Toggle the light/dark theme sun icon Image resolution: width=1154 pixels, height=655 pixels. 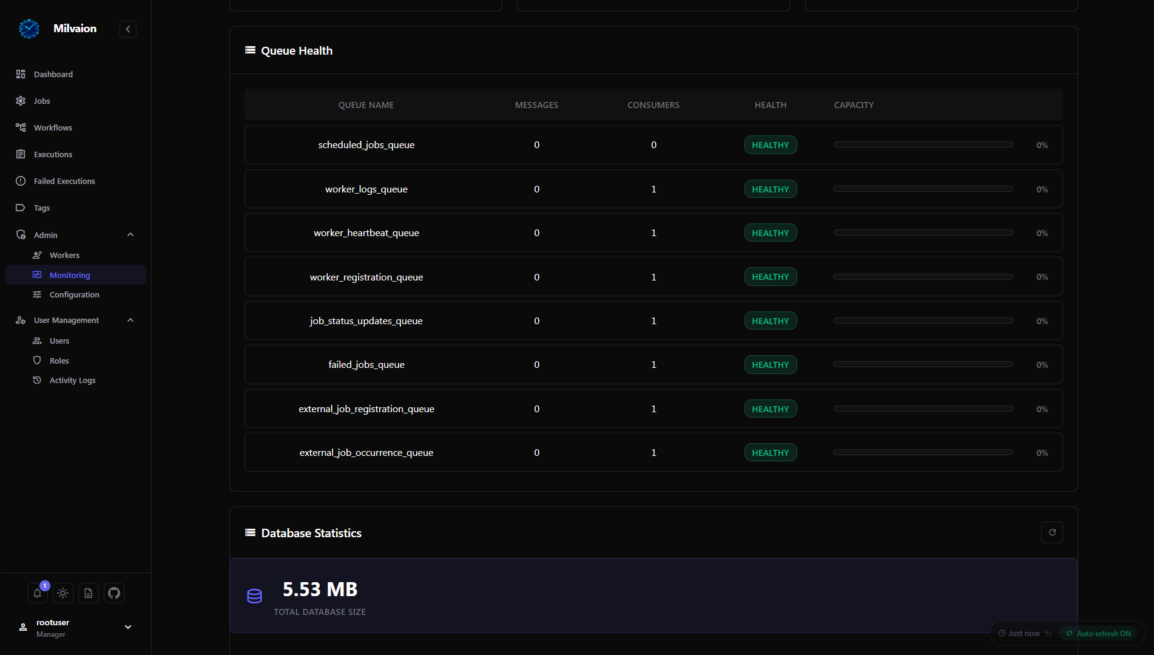tap(63, 593)
